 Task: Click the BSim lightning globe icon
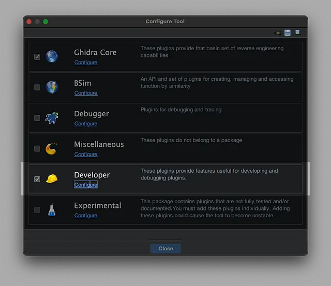pos(52,87)
